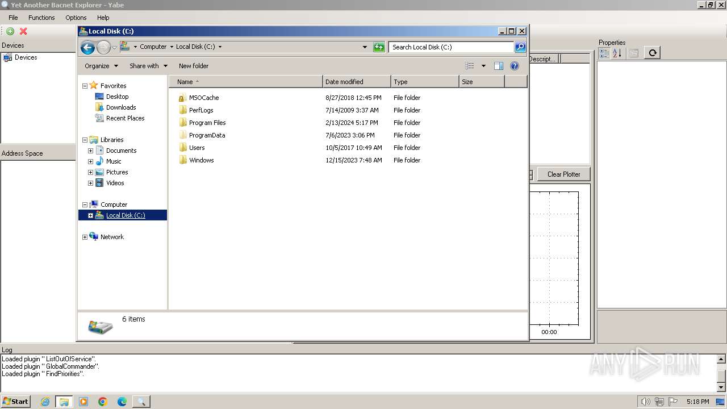Click Computer in the address breadcrumb

point(153,47)
